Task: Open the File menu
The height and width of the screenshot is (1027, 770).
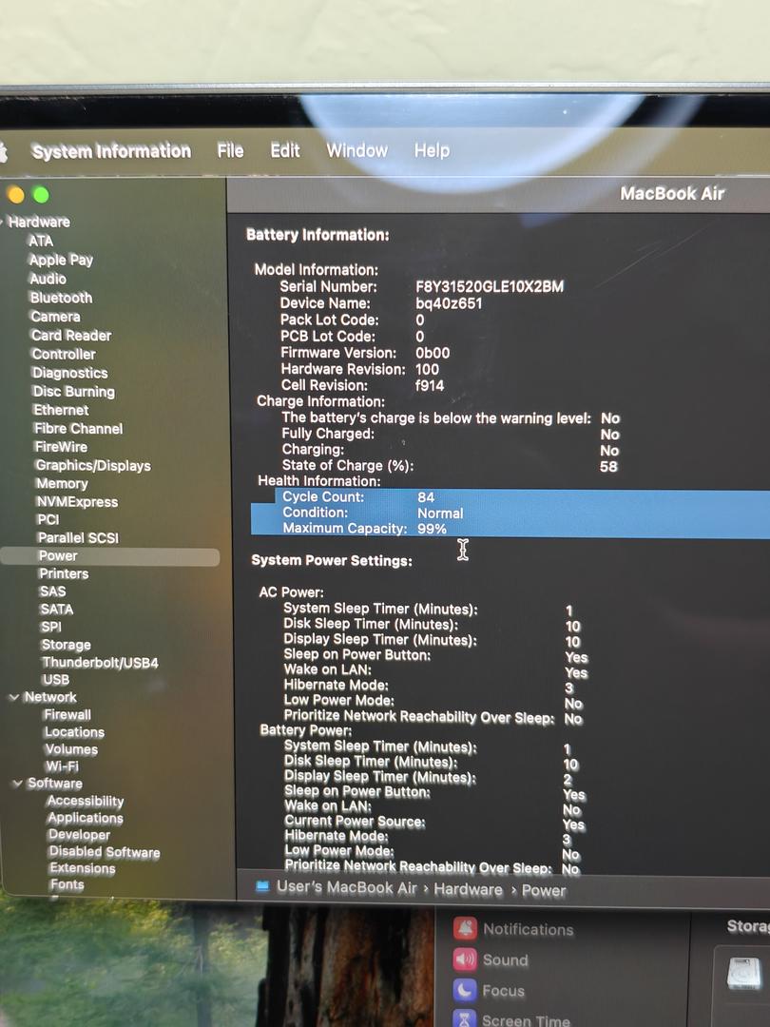Action: [x=230, y=150]
